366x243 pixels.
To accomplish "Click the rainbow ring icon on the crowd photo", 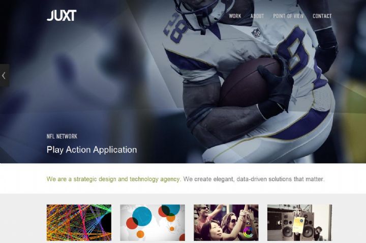I will click(x=248, y=232).
